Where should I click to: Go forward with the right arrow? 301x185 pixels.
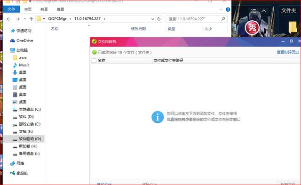pos(18,19)
